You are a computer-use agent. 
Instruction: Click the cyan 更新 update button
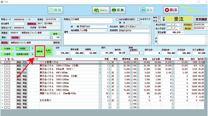pyautogui.click(x=4, y=38)
